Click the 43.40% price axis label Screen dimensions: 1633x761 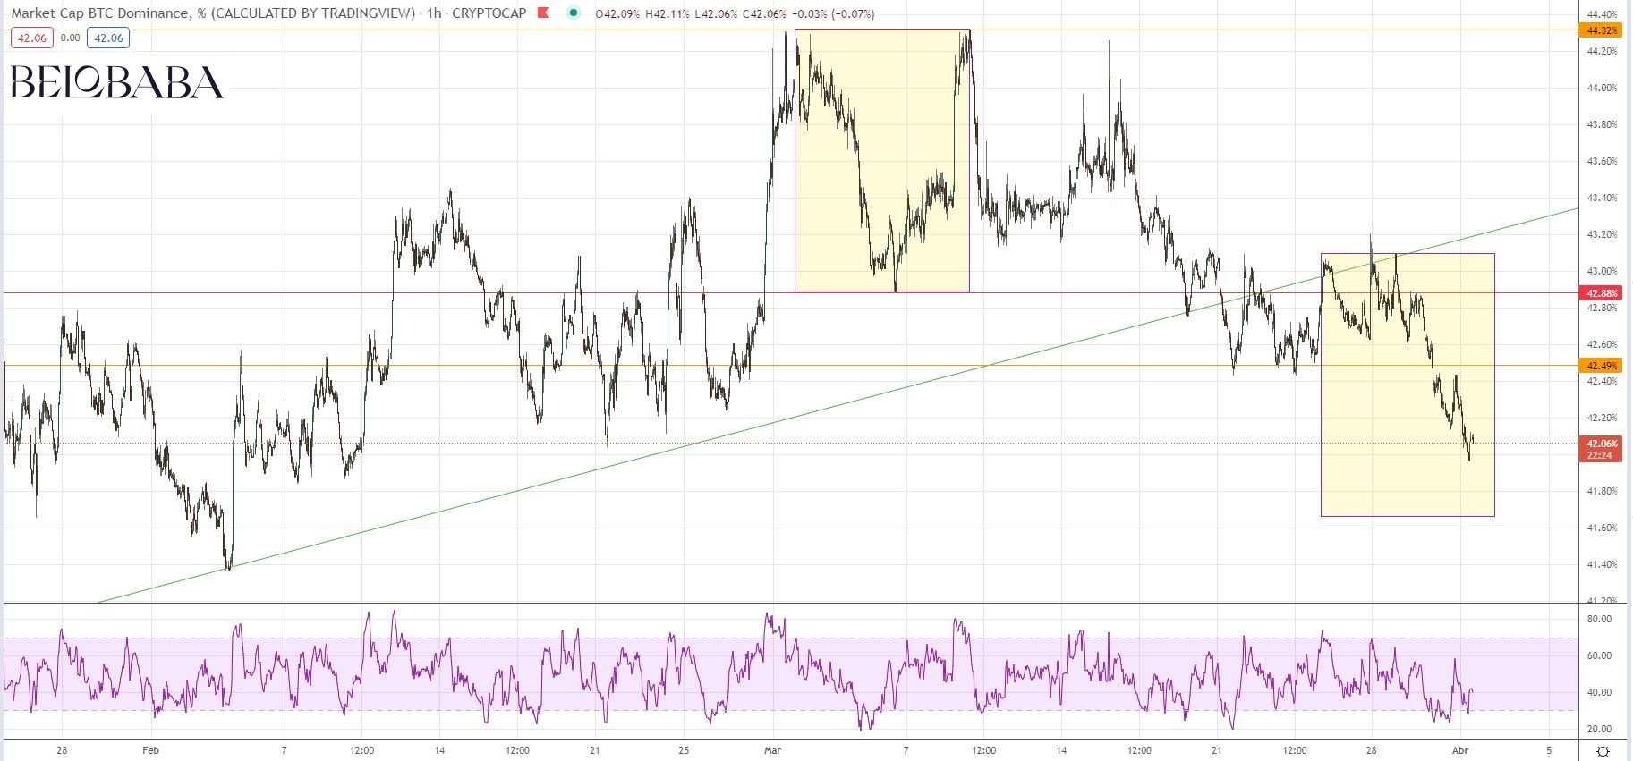pos(1602,198)
